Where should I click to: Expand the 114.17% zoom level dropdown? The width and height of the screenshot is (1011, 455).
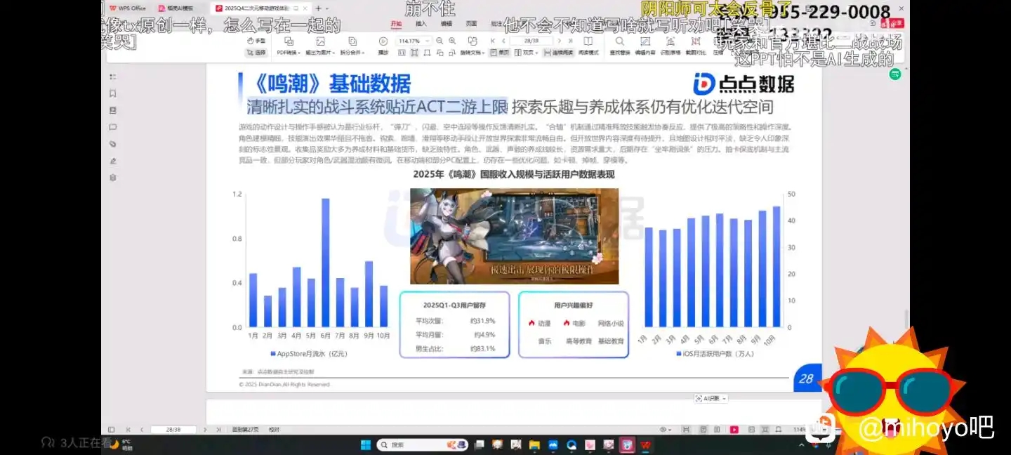(428, 41)
